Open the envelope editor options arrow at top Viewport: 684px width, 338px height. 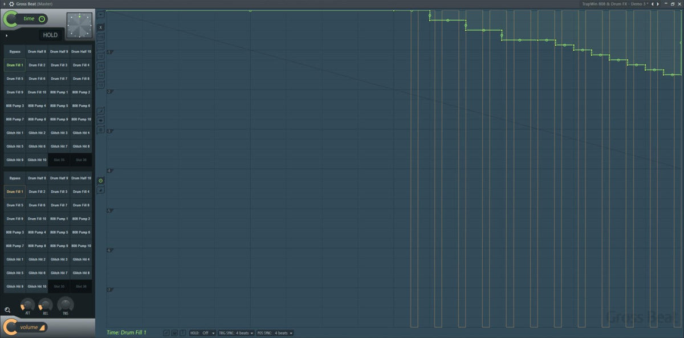[101, 14]
